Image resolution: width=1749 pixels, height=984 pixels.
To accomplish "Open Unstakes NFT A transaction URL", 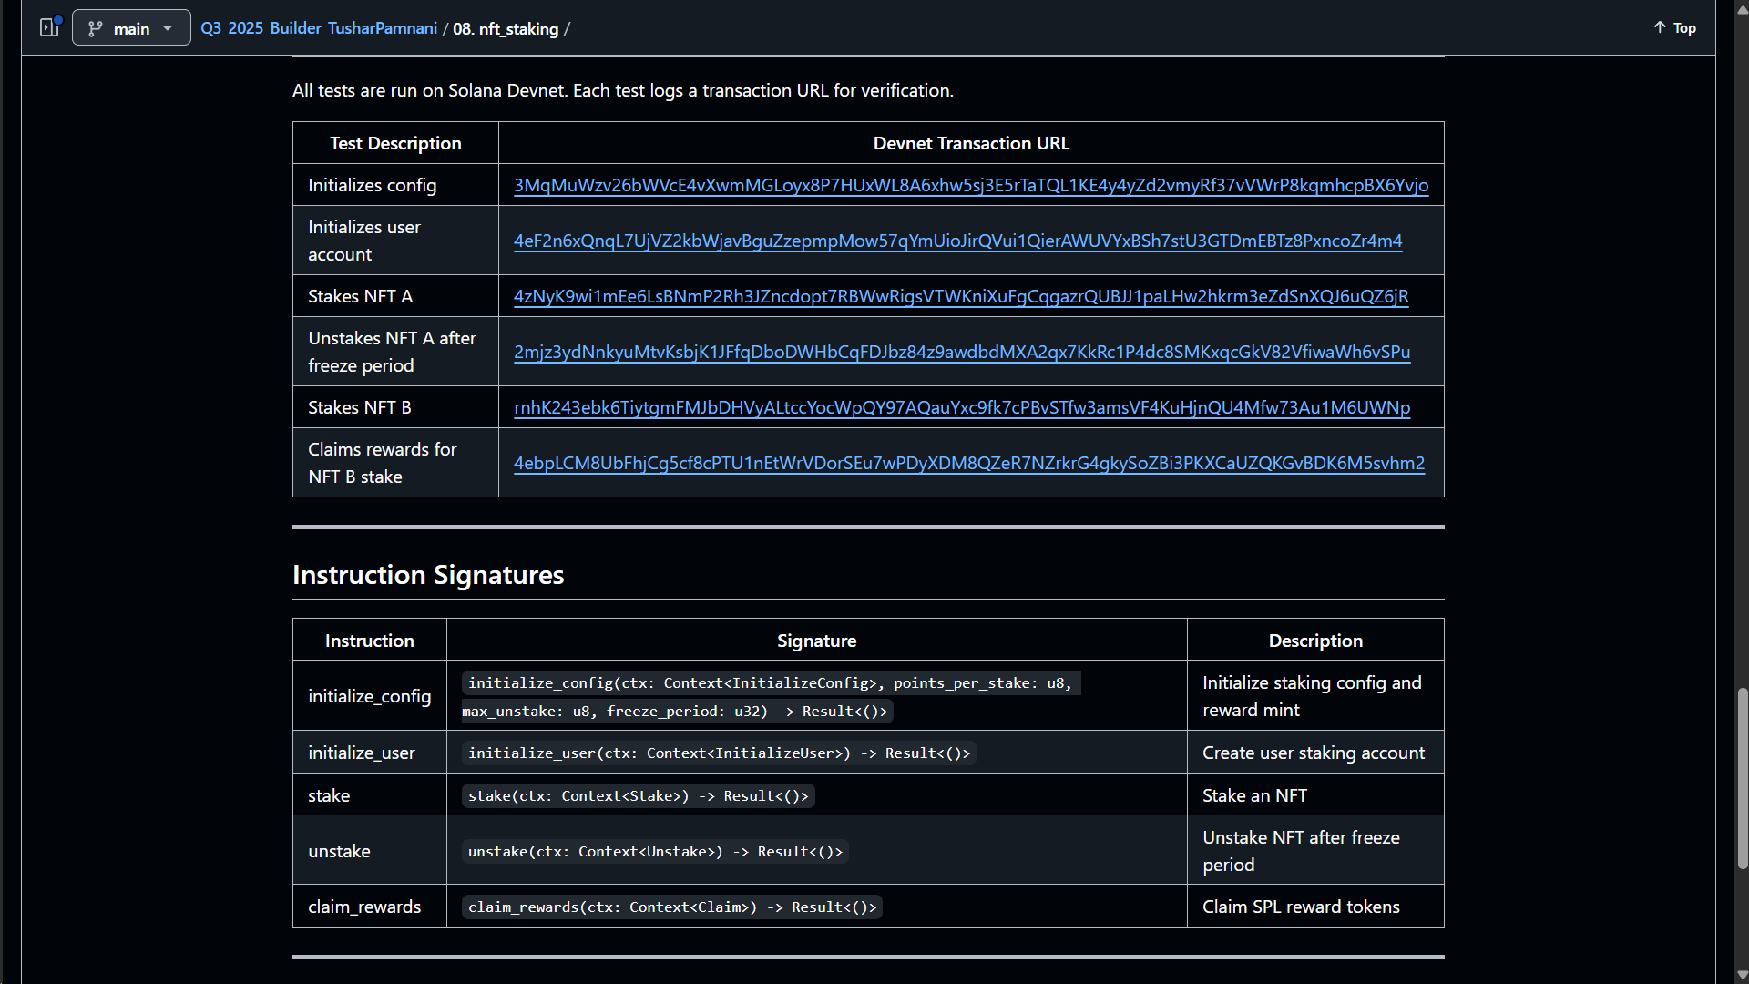I will click(962, 352).
